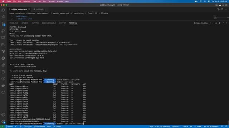229x128 pixels.
Task: Open the Docker whale view
Action: pos(3,85)
